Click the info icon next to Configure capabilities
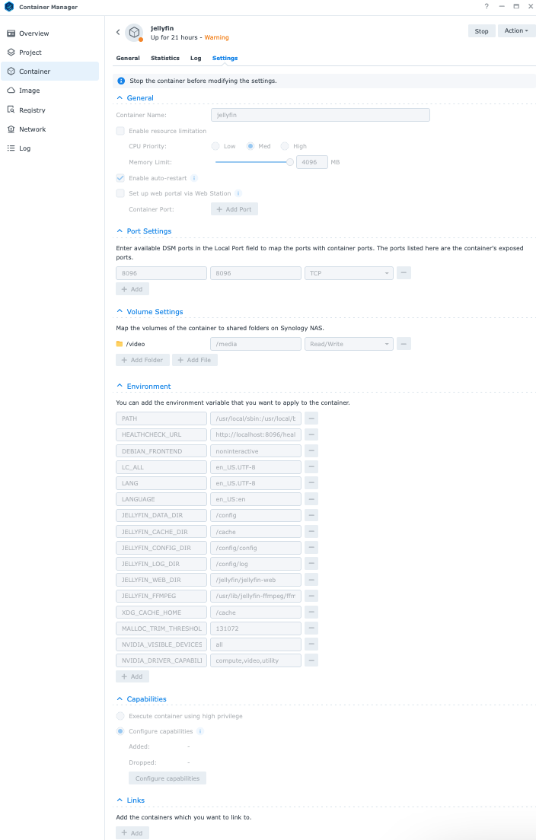This screenshot has height=840, width=536. click(x=200, y=731)
